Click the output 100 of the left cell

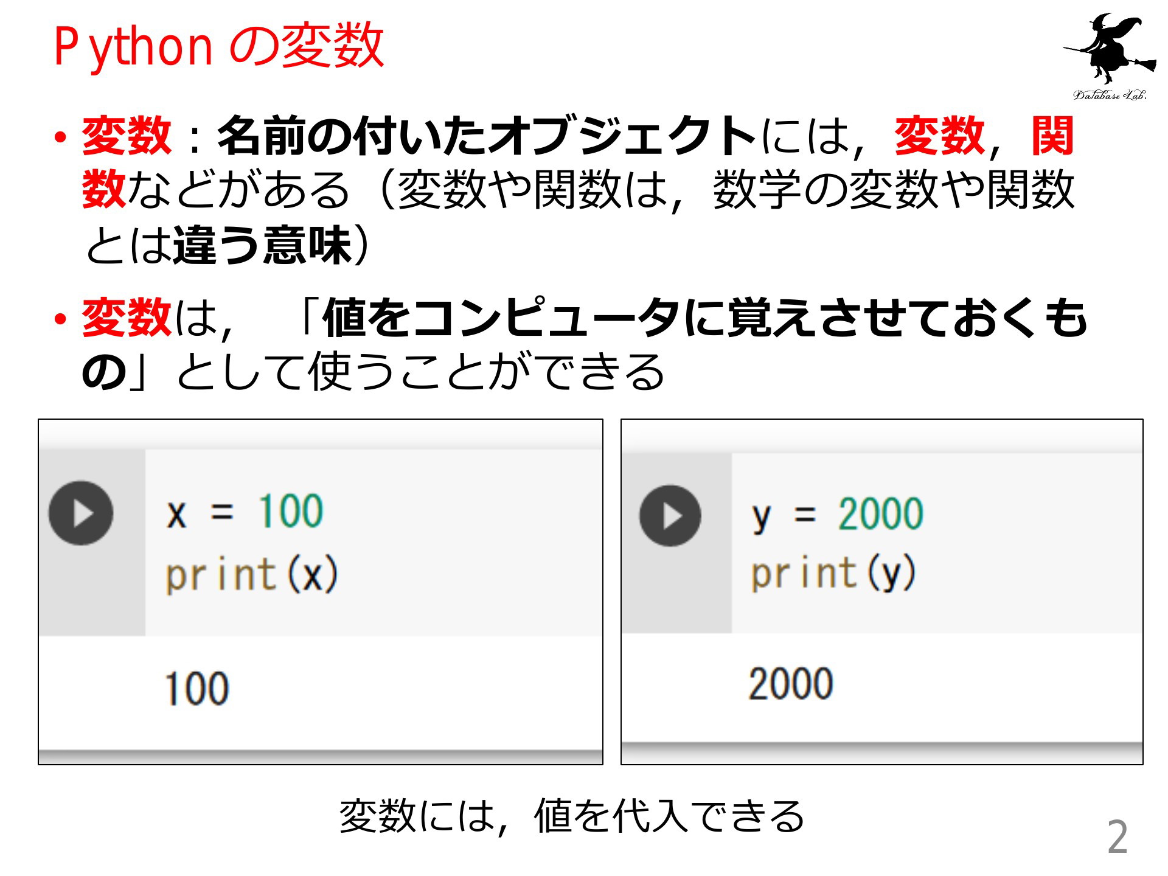pyautogui.click(x=197, y=689)
